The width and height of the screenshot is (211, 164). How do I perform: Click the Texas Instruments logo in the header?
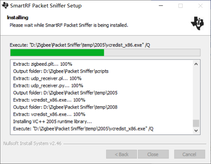197,23
